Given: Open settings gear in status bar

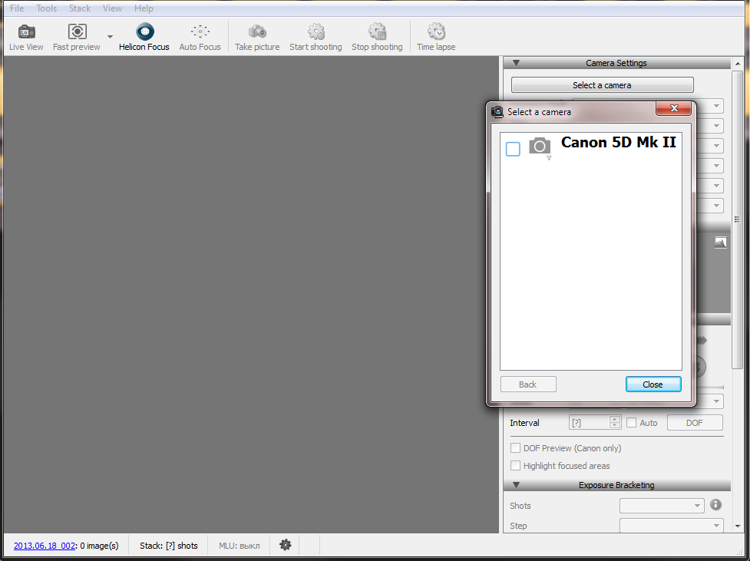Looking at the screenshot, I should pos(285,545).
